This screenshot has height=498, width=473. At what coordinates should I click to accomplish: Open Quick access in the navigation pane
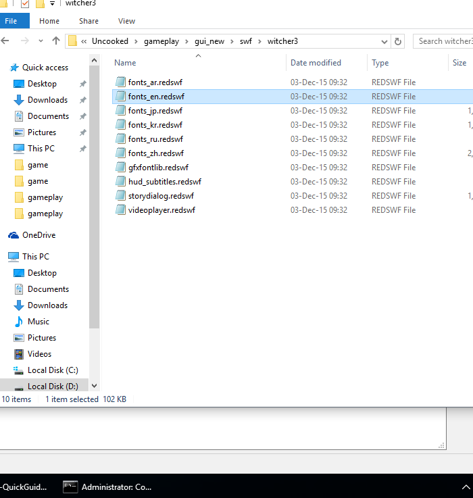(45, 68)
